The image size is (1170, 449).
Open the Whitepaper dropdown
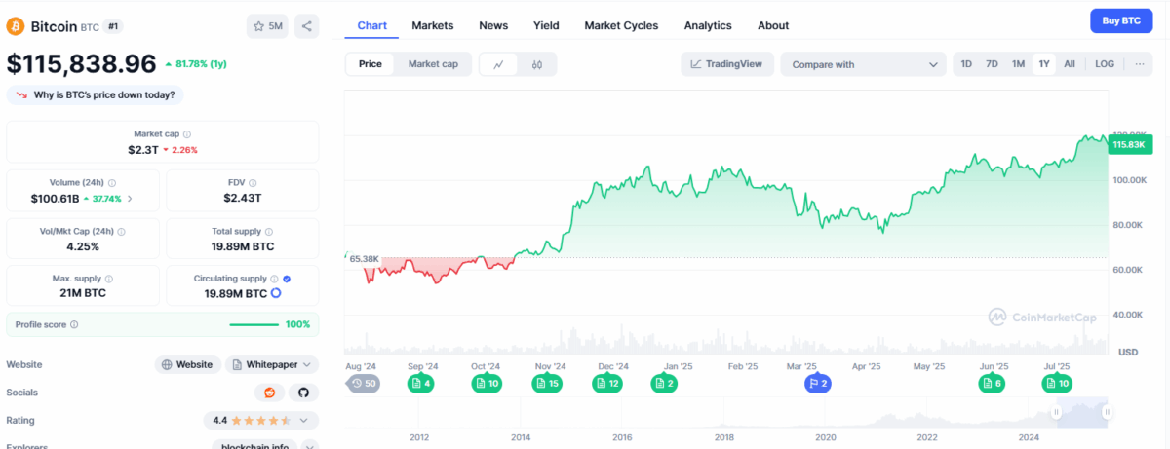pyautogui.click(x=272, y=364)
